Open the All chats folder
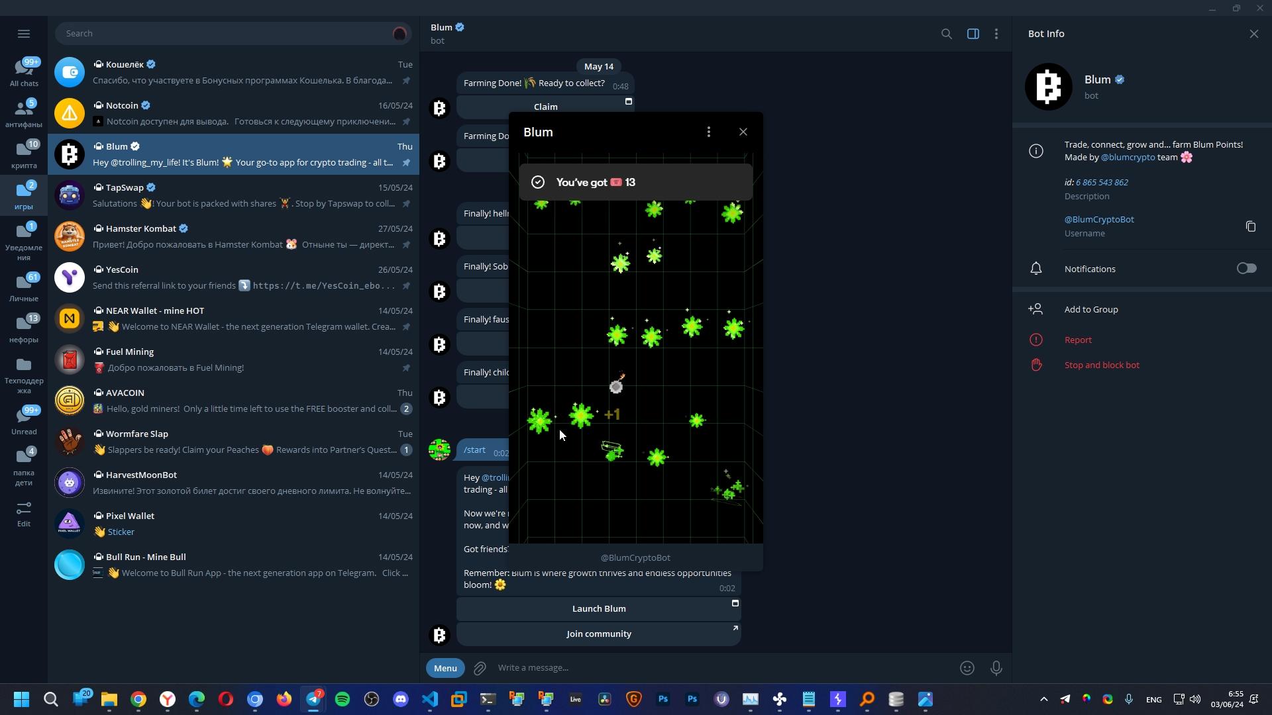 24,72
